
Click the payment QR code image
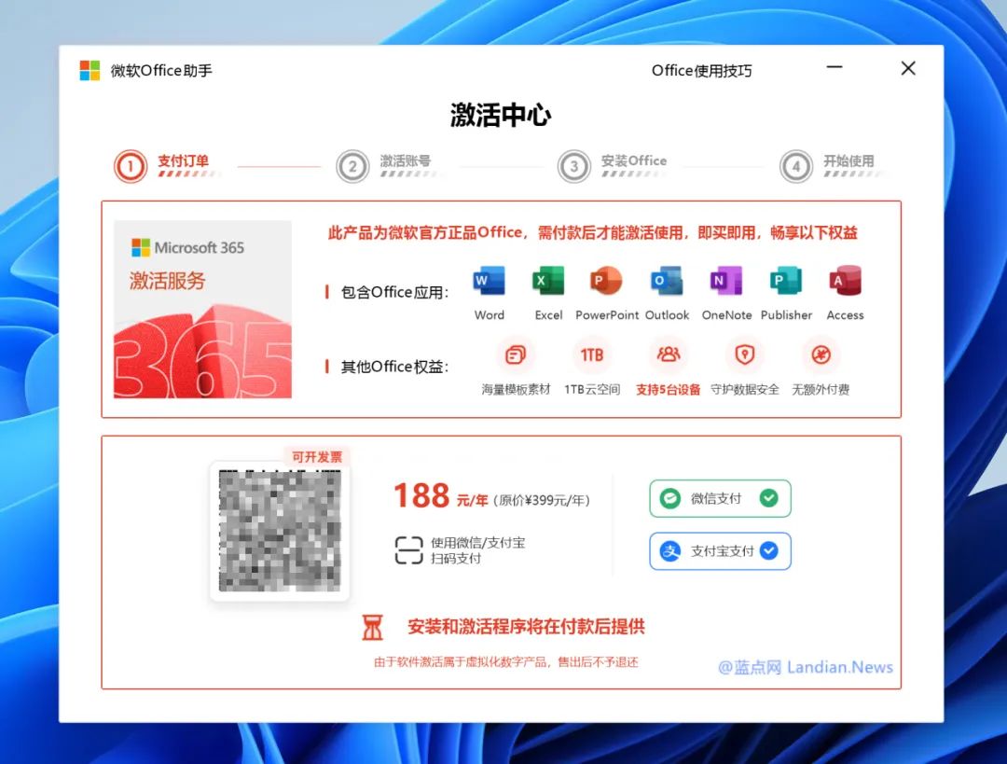tap(280, 531)
